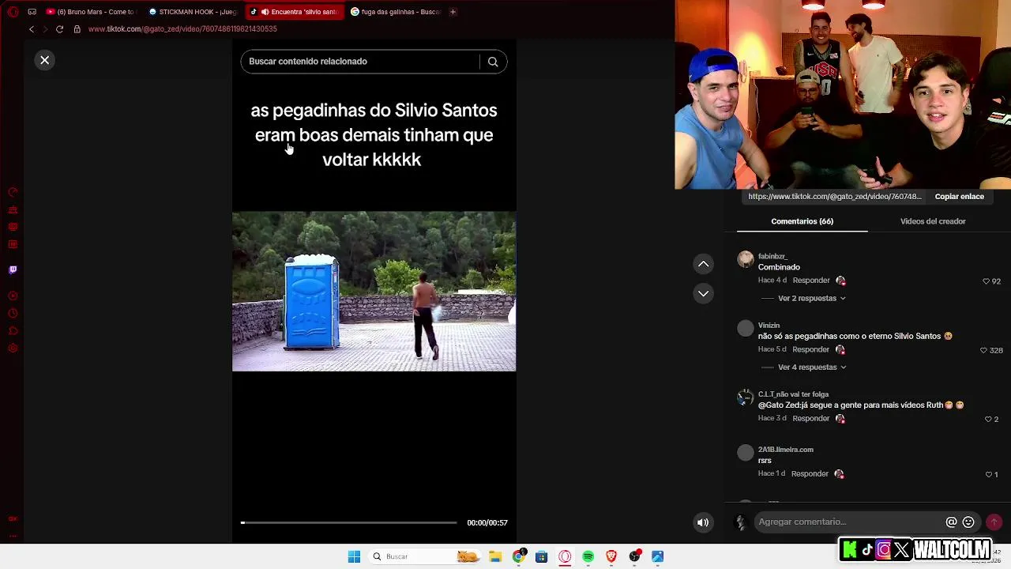Click the Windows taskbar Buscar search box

[425, 557]
